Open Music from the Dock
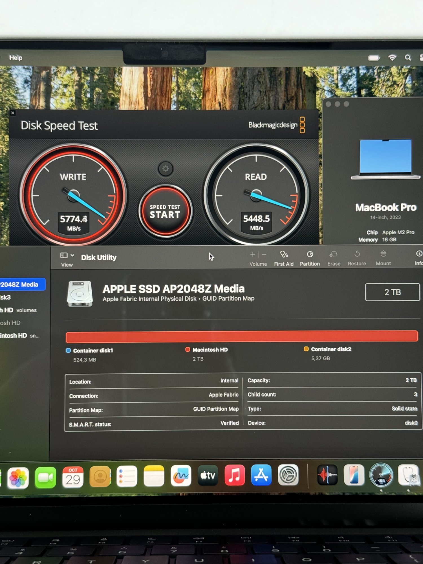The width and height of the screenshot is (423, 564). (235, 475)
